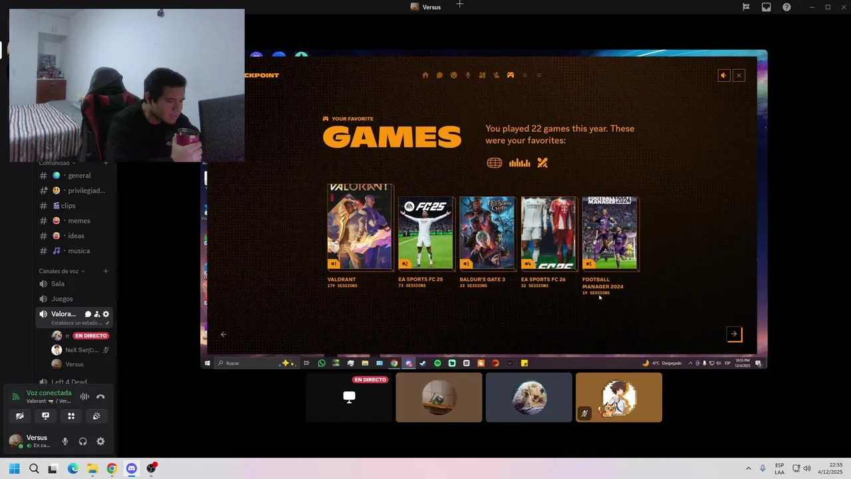Open the Checkpoint microphone section icon
The image size is (851, 479).
[x=468, y=75]
